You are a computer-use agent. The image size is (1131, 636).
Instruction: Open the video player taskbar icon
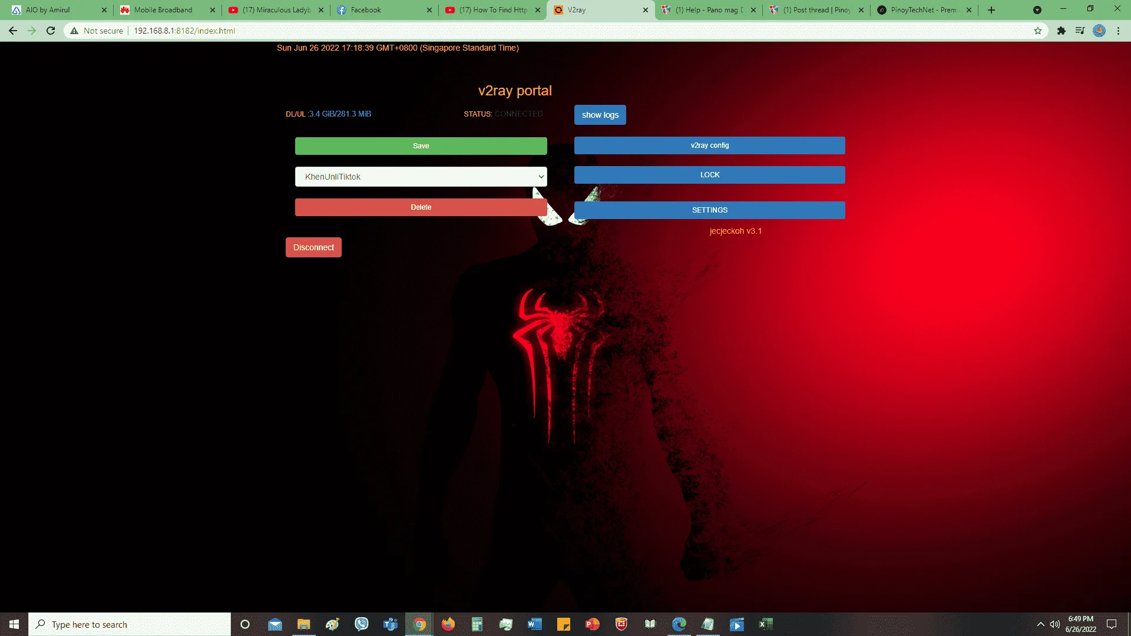pyautogui.click(x=737, y=624)
